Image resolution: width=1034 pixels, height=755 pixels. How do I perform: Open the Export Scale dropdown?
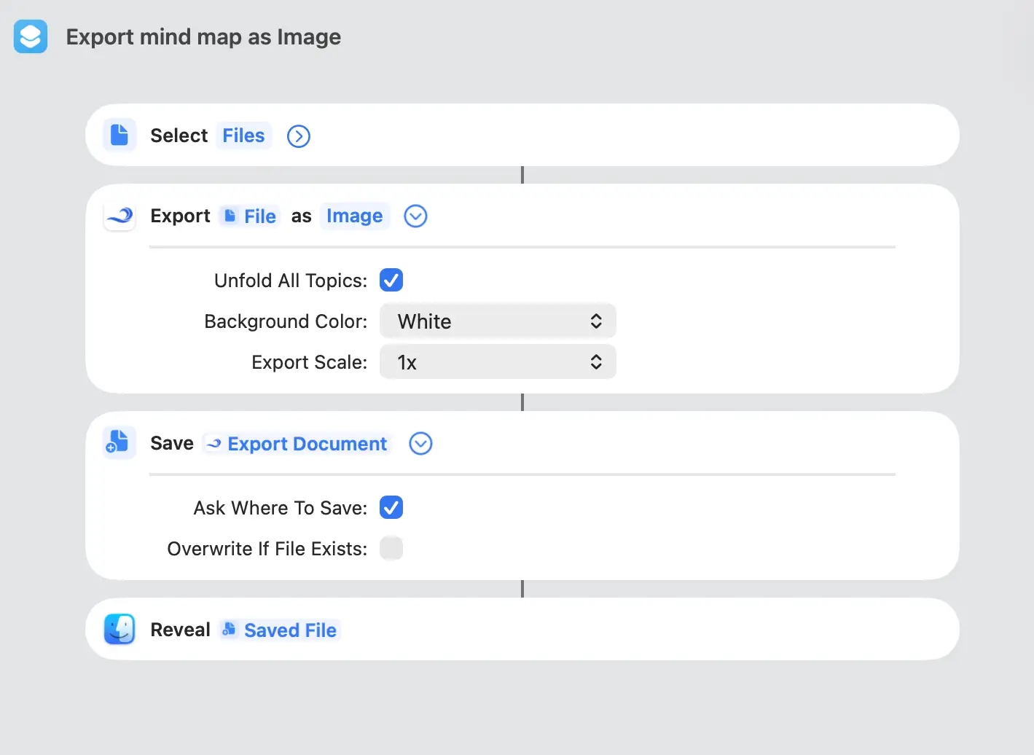pos(498,361)
